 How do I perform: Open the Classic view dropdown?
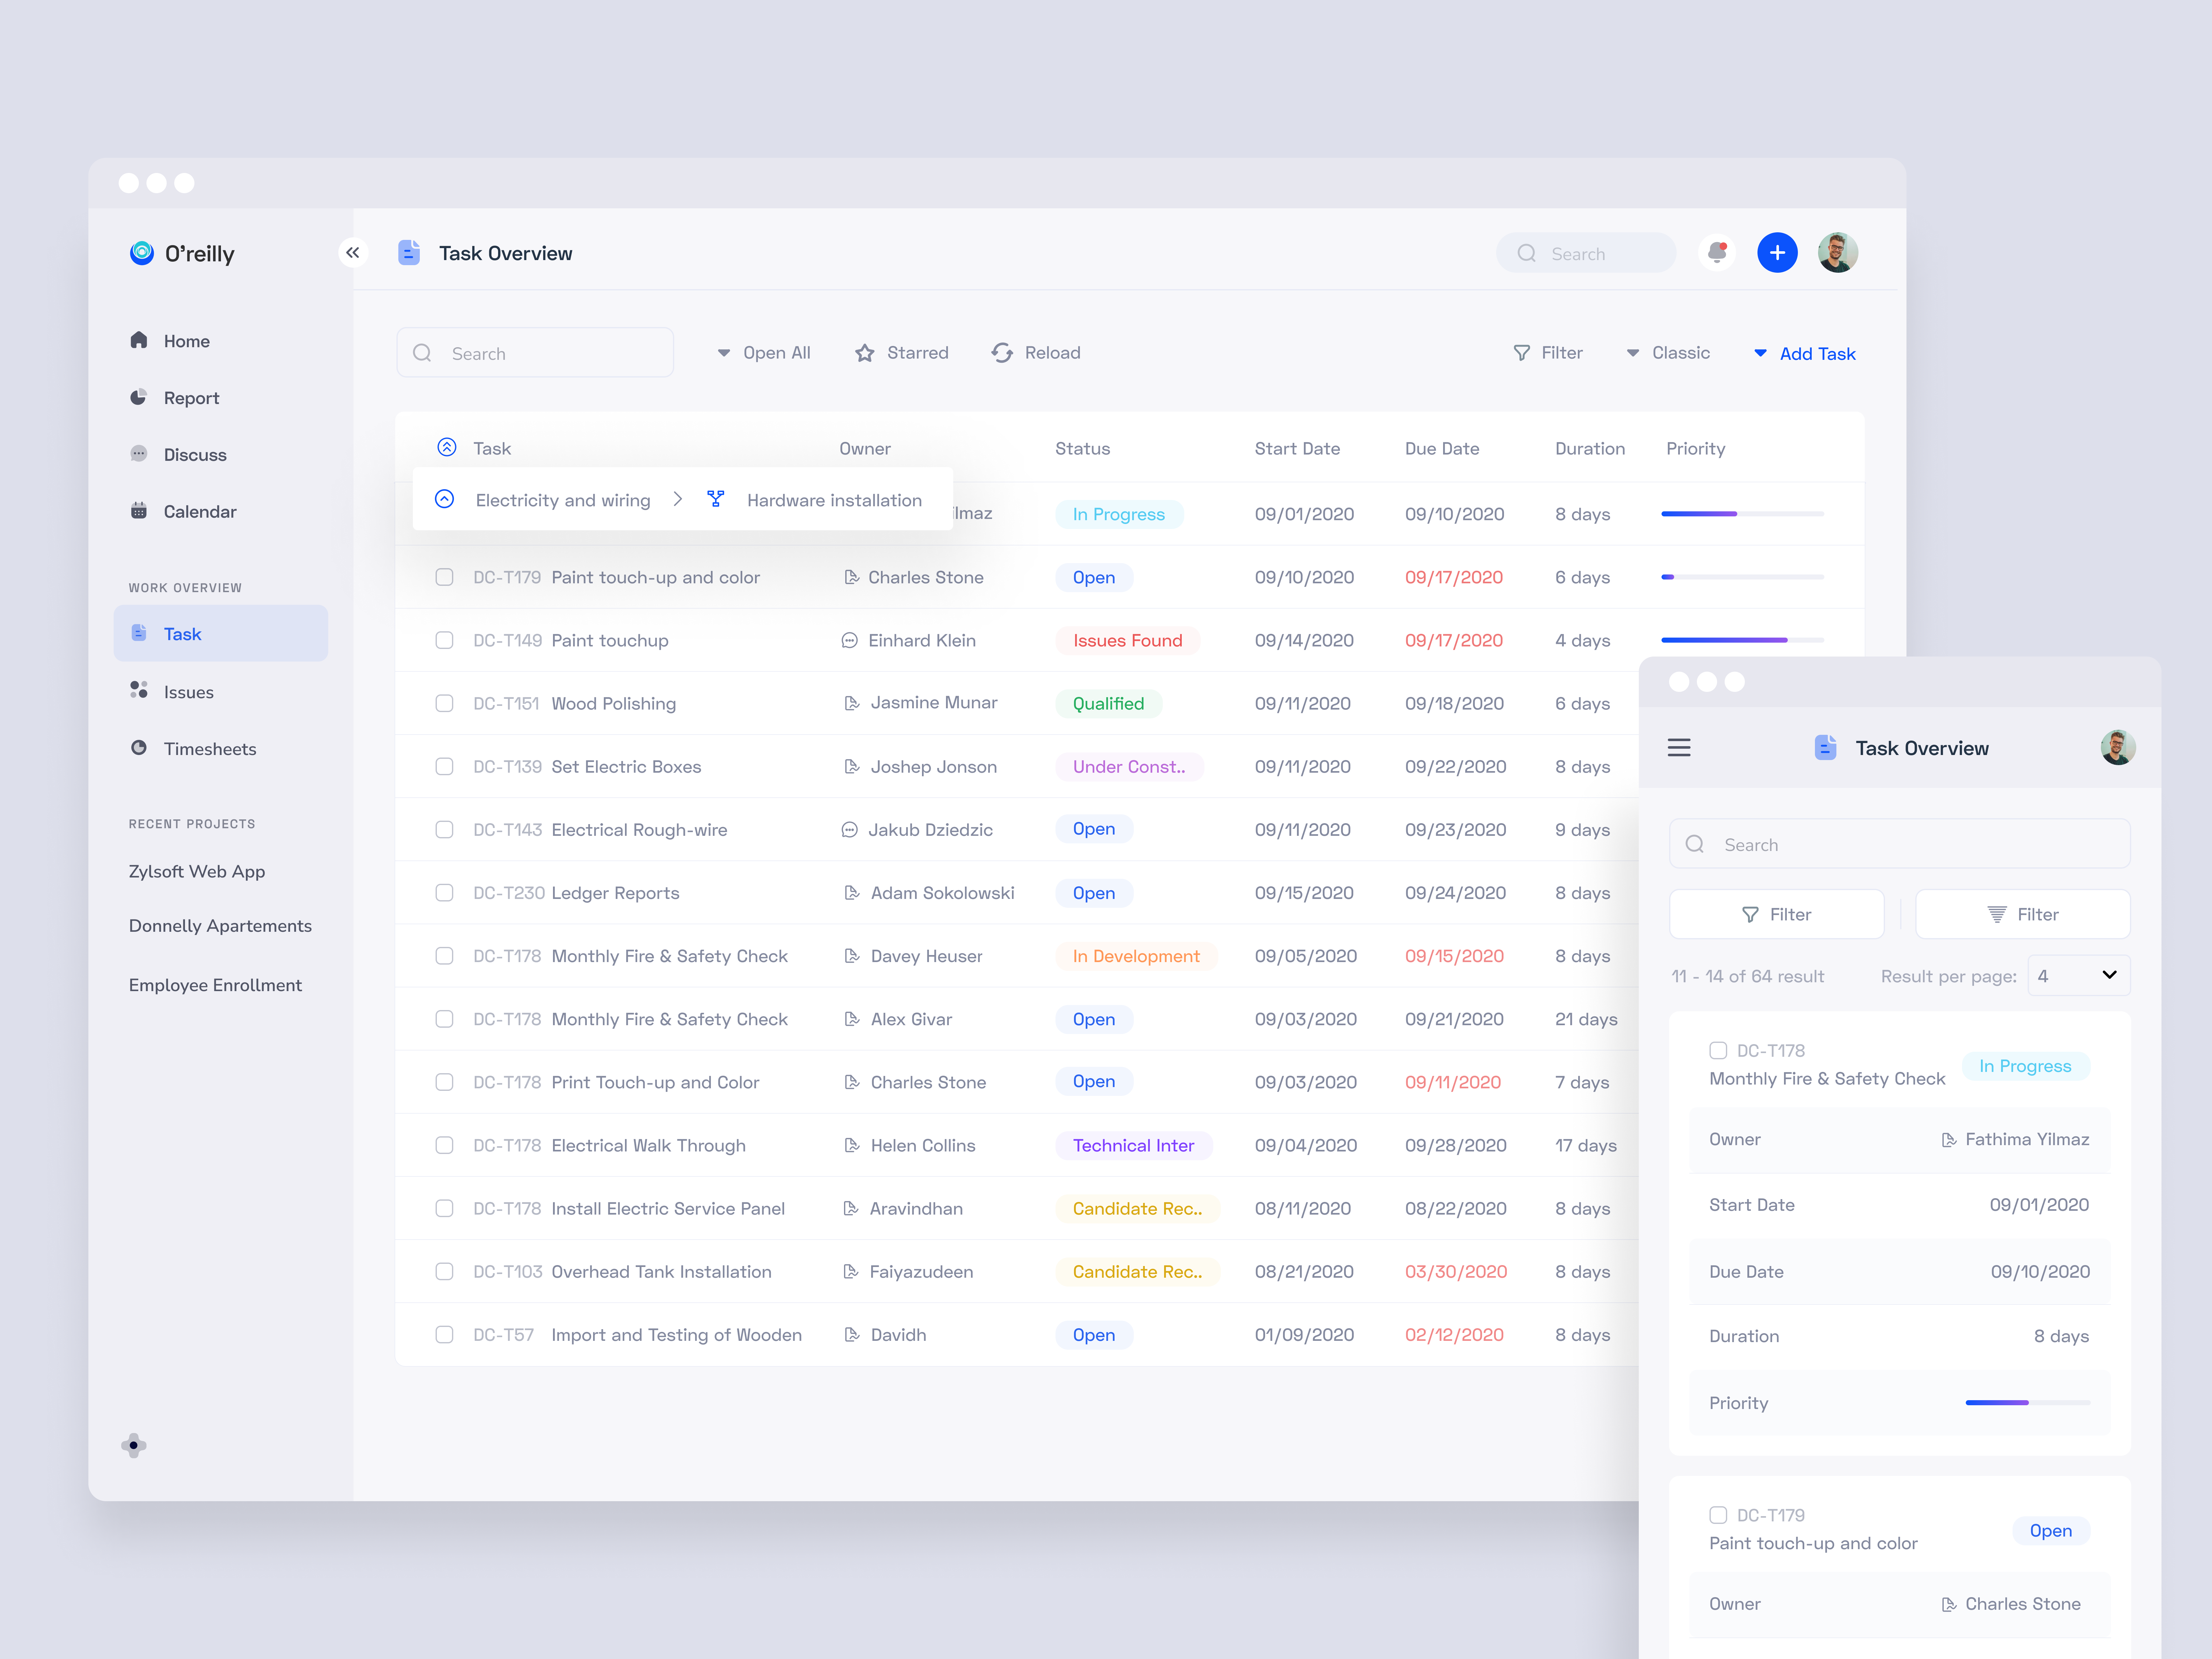point(1668,353)
